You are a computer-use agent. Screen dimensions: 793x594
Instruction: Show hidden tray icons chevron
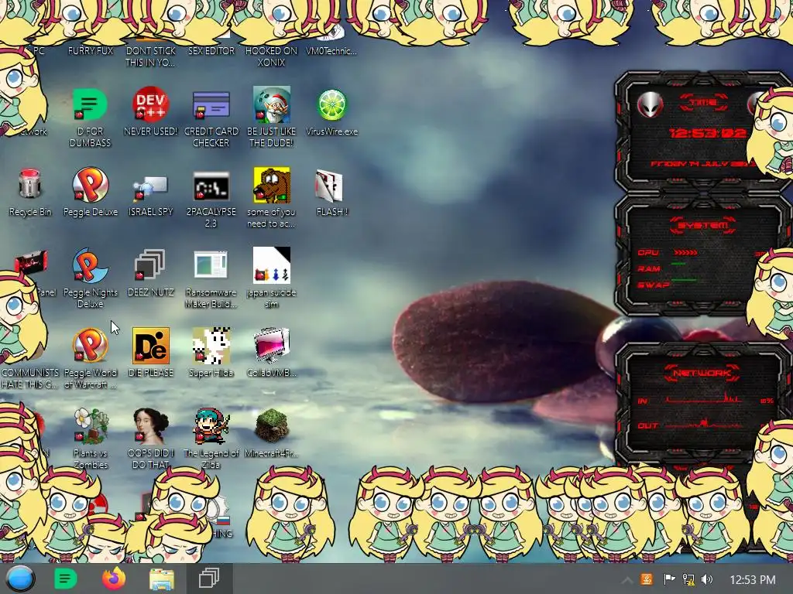pyautogui.click(x=627, y=580)
